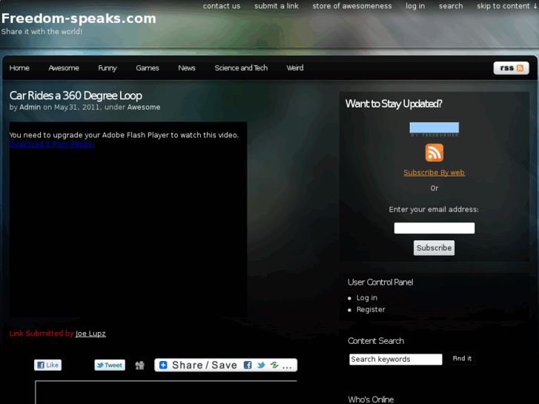Click the 'Share it with the world!' tagline

click(x=42, y=32)
